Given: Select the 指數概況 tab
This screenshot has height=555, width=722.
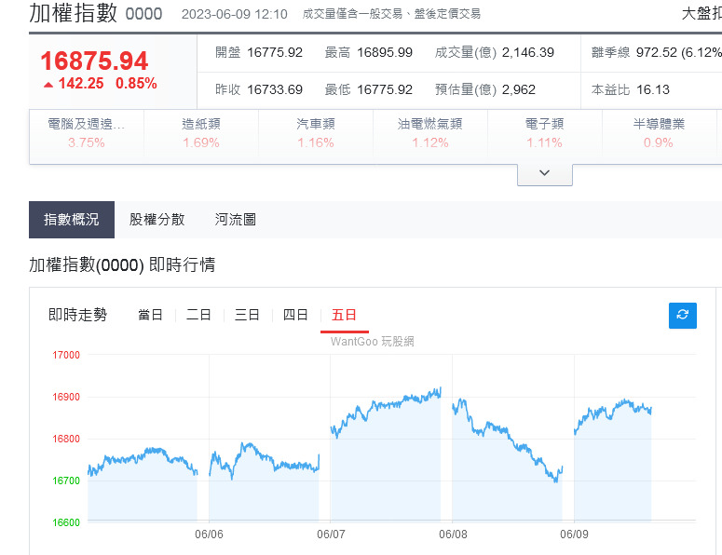Looking at the screenshot, I should (x=72, y=220).
